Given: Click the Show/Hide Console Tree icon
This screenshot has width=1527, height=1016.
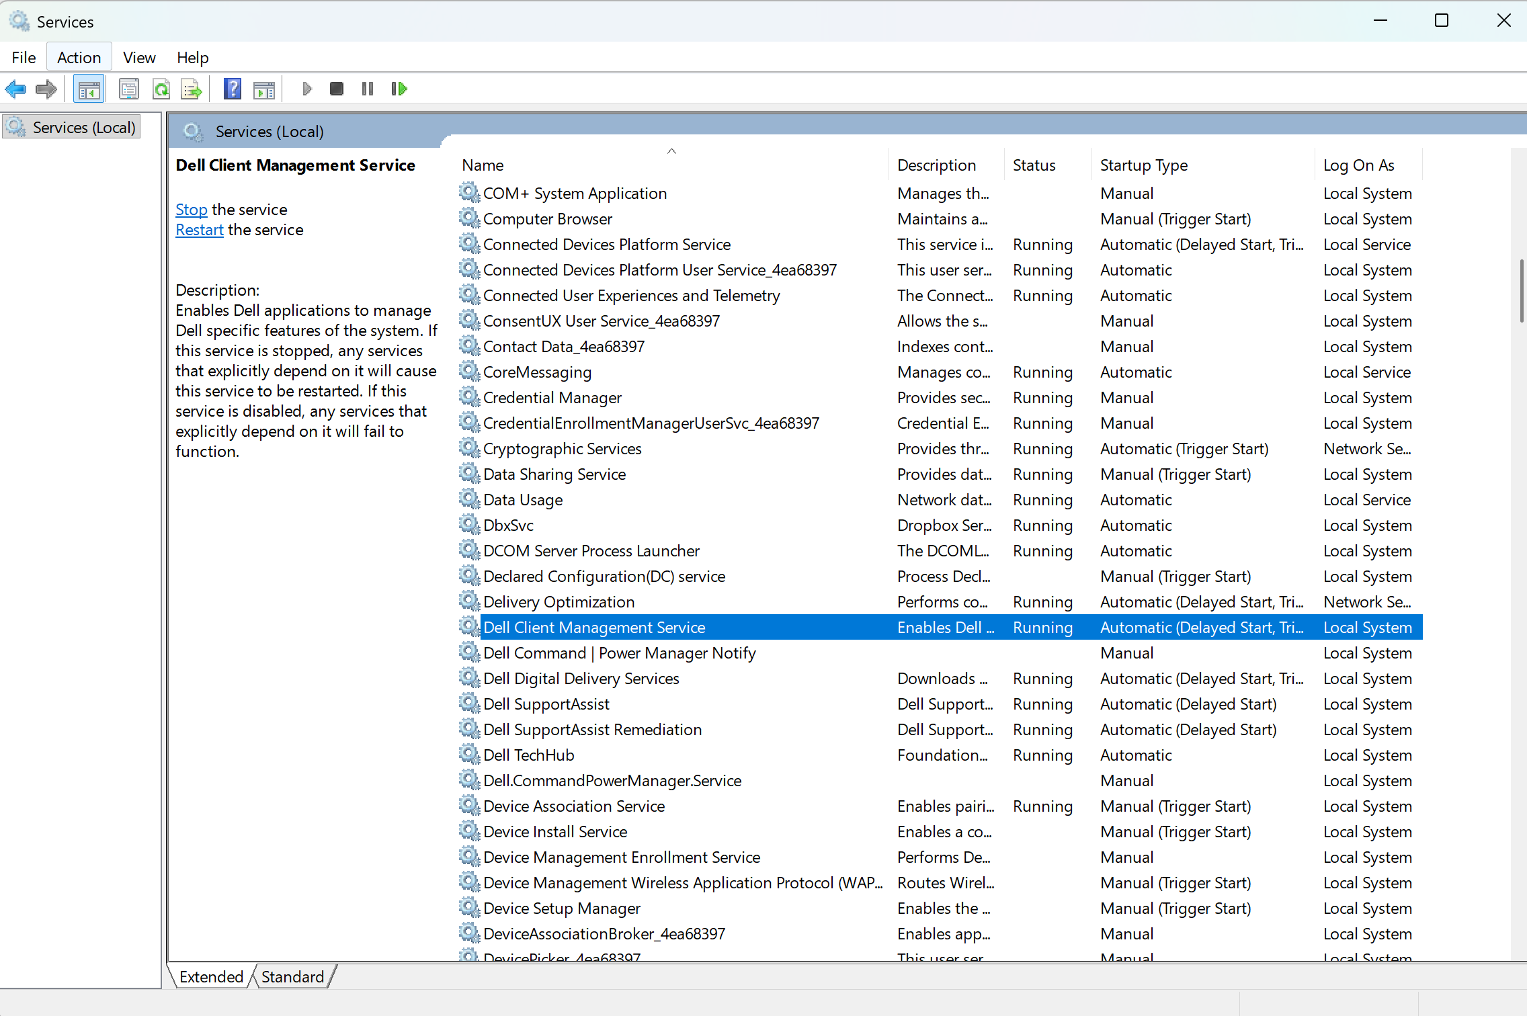Looking at the screenshot, I should coord(89,89).
